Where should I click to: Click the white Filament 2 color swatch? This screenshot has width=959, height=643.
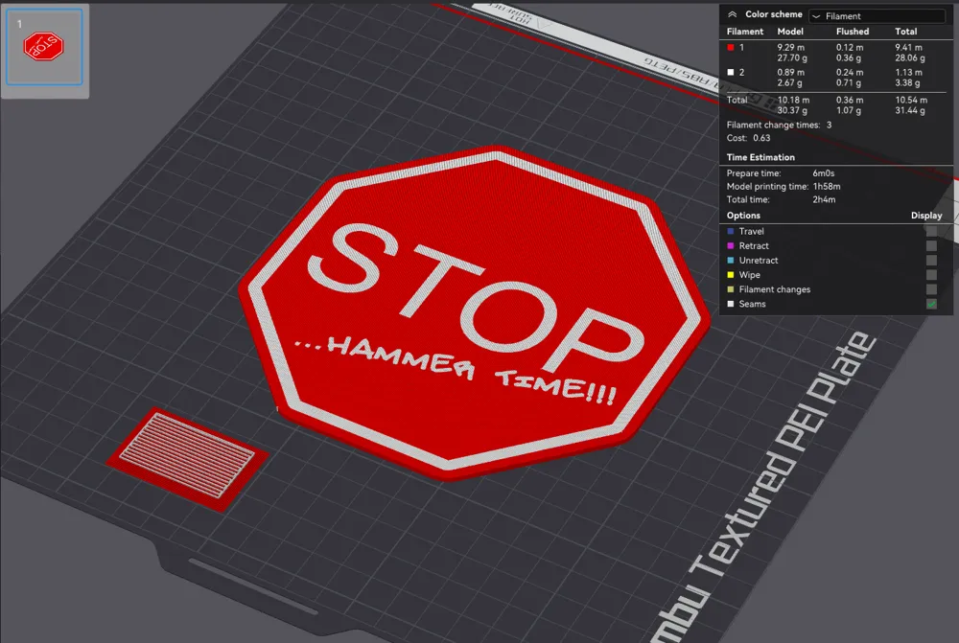(730, 72)
